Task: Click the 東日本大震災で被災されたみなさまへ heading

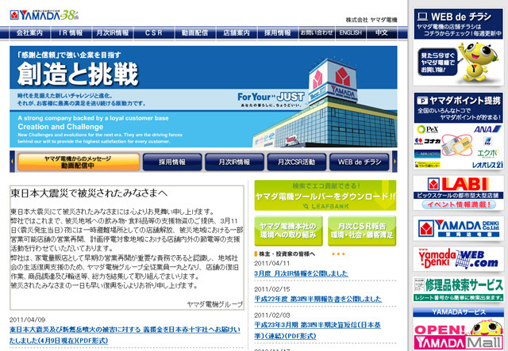Action: [x=89, y=193]
